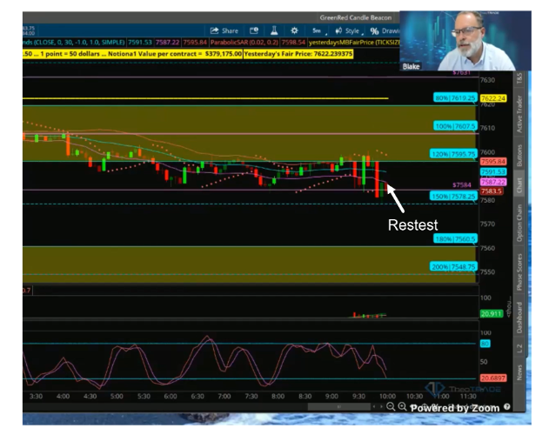Open the Buttons sidebar tab
The image size is (542, 435).
519,155
